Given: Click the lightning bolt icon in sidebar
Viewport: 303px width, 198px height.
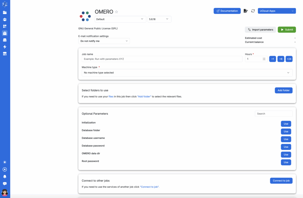Looking at the screenshot, I should click(x=5, y=47).
